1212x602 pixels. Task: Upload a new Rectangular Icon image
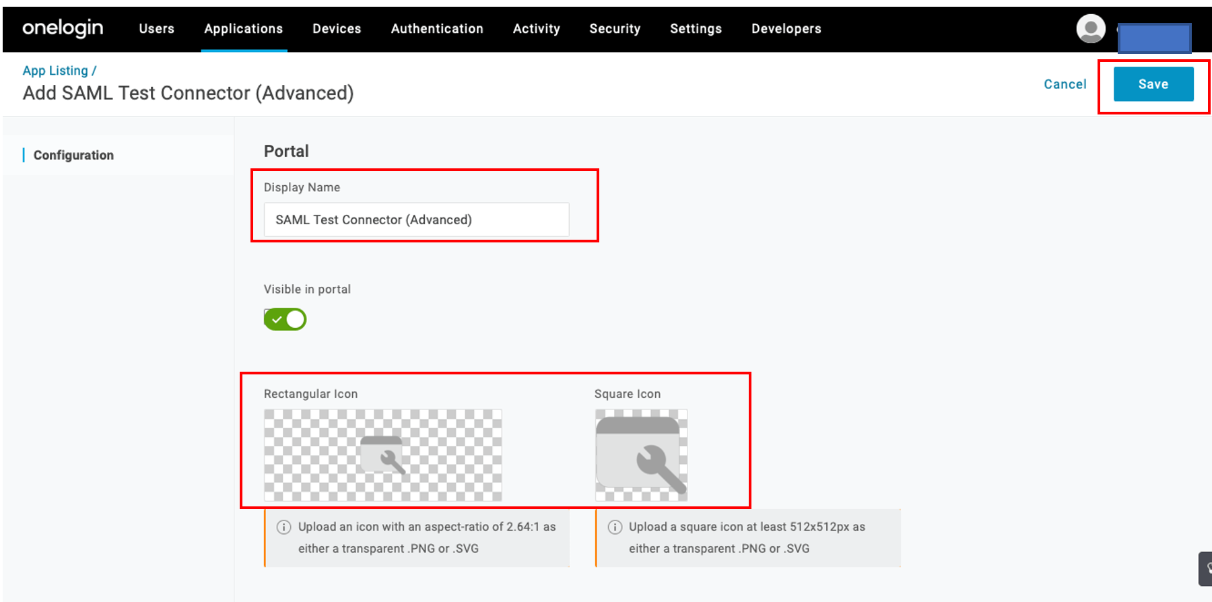(x=382, y=455)
